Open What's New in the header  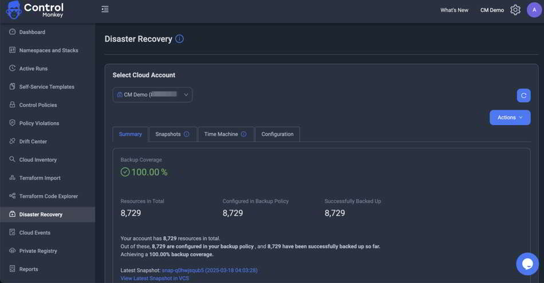pyautogui.click(x=454, y=10)
